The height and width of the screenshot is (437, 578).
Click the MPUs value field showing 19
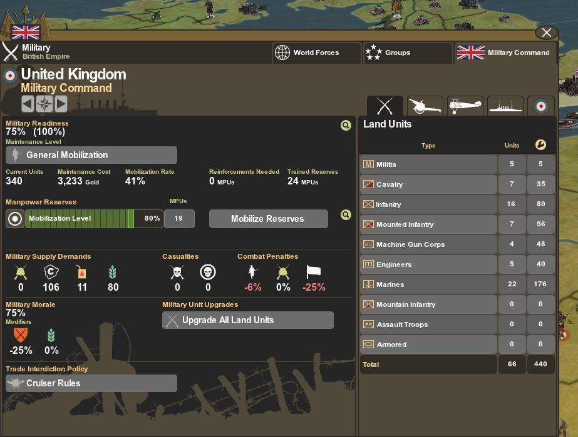click(x=179, y=219)
